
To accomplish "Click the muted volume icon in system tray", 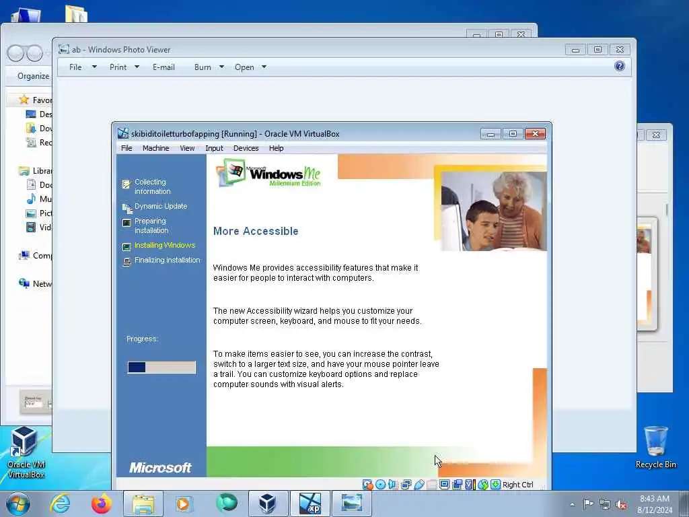I will coord(621,504).
